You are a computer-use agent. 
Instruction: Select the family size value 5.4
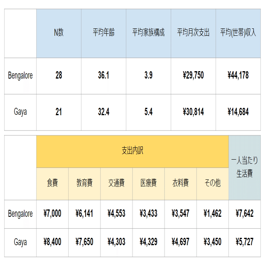[149, 112]
